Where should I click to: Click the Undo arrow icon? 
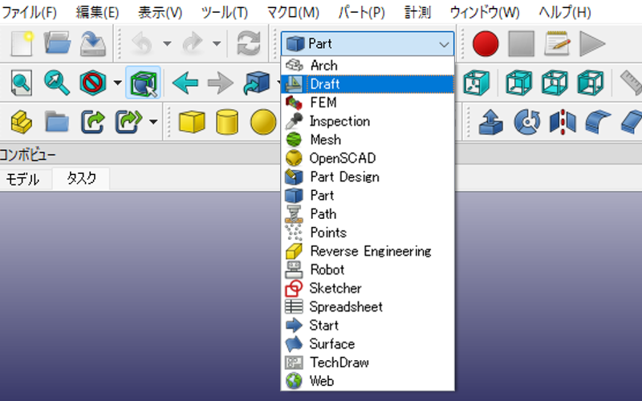click(x=143, y=43)
